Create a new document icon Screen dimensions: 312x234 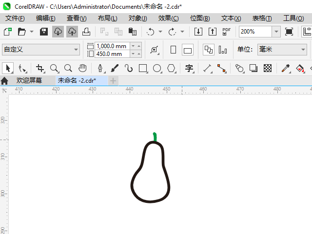coord(8,32)
